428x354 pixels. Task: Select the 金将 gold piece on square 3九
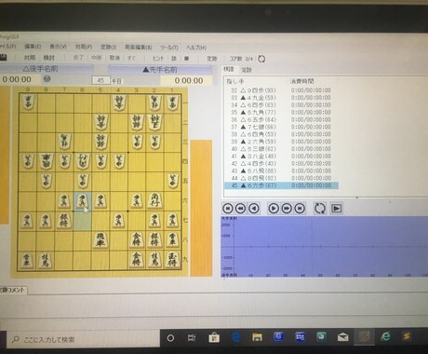pyautogui.click(x=137, y=260)
